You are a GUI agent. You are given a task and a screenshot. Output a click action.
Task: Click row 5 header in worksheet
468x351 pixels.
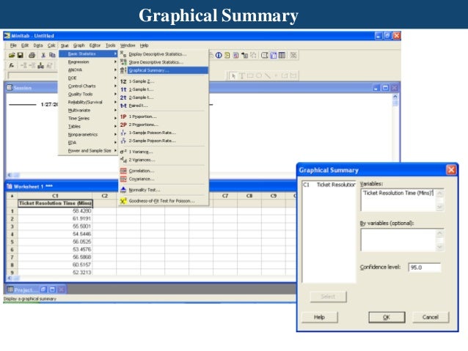click(x=12, y=242)
